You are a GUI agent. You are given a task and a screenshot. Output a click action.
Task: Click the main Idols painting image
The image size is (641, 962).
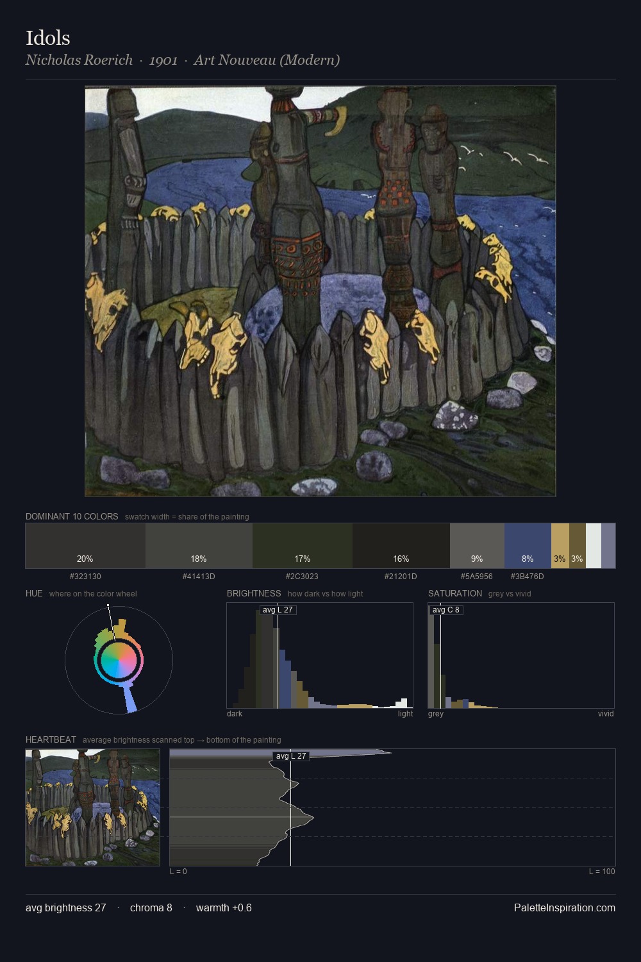[x=320, y=291]
